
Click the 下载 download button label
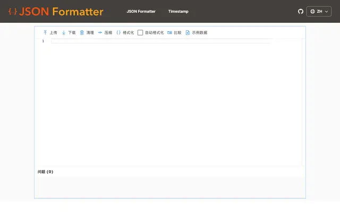pyautogui.click(x=72, y=33)
